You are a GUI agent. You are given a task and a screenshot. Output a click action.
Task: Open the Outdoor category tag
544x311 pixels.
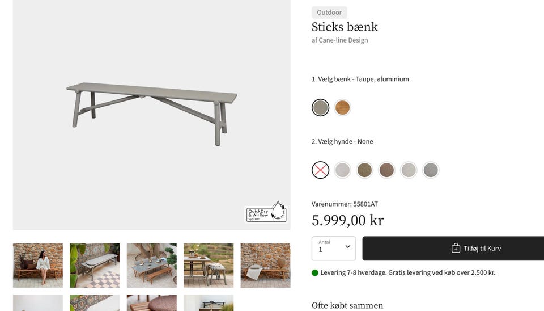329,12
